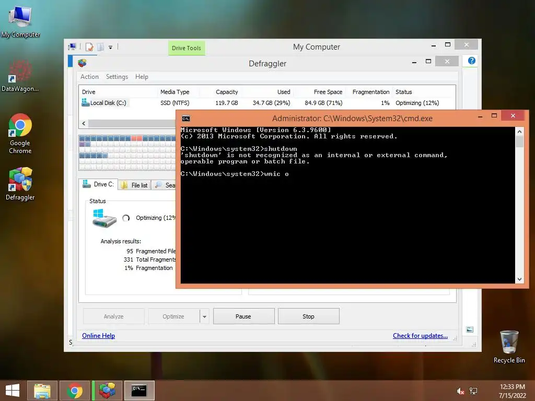Click the "34.7 GB (29%)" used value

pyautogui.click(x=271, y=103)
